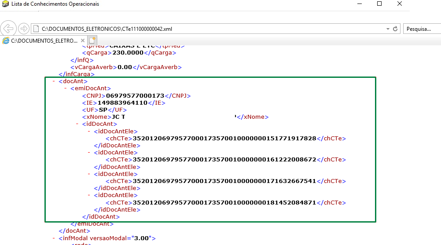Go back with the browser back arrow
Screen dimensions: 441x245
click(x=8, y=29)
